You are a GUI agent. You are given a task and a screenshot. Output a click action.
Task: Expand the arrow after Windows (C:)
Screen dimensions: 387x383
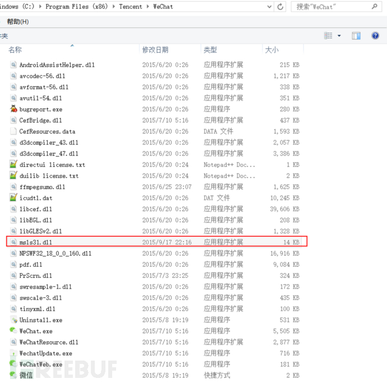(x=40, y=7)
